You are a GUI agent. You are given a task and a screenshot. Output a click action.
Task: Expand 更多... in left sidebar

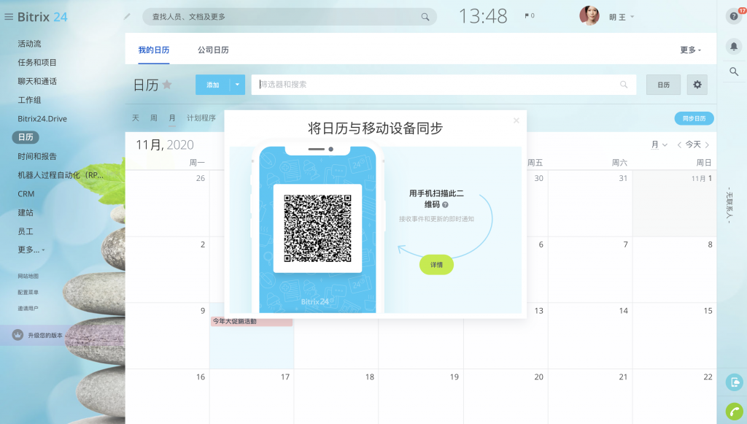31,250
